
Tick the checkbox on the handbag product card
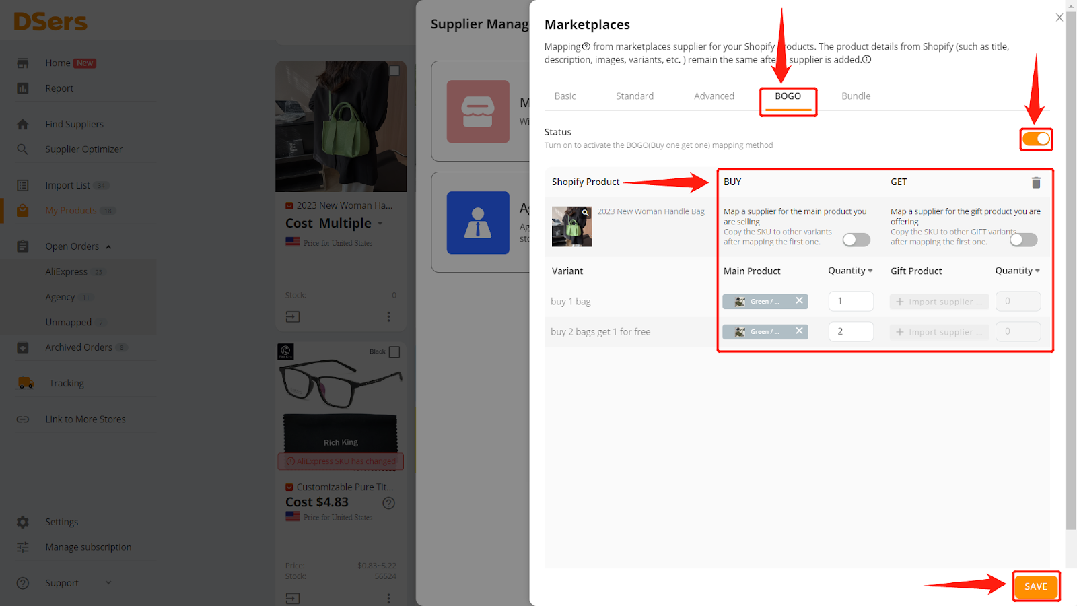pyautogui.click(x=394, y=71)
